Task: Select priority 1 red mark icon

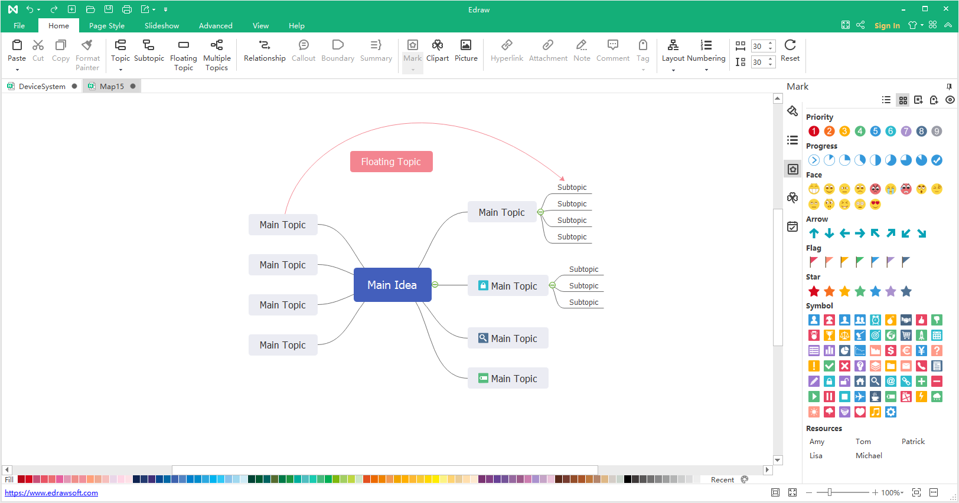Action: (814, 131)
